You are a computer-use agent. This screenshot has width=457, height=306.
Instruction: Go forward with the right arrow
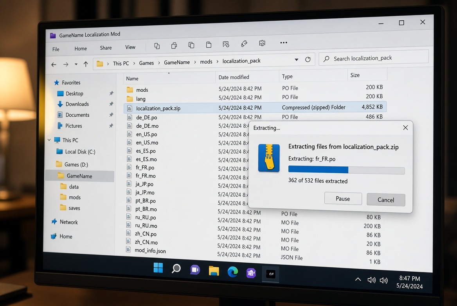(x=66, y=64)
